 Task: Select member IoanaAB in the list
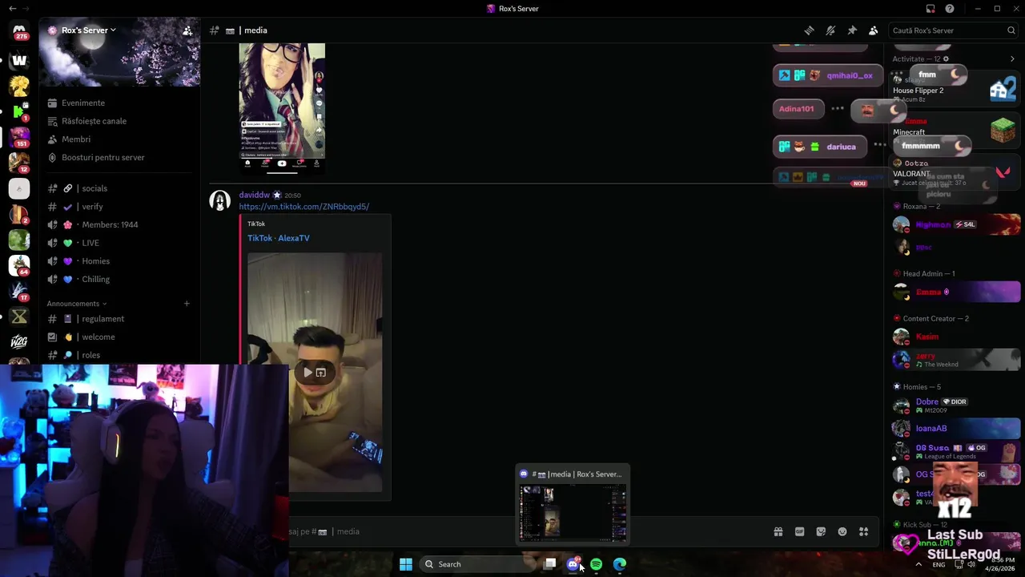tap(956, 428)
